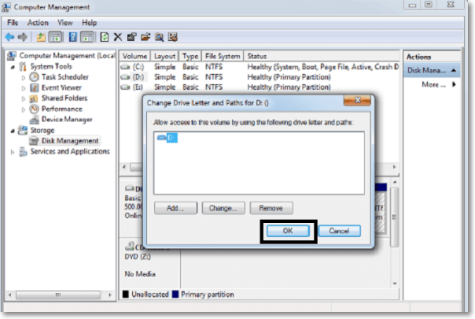Click the graphical disk view scroll down arrow
The height and width of the screenshot is (319, 475).
tap(395, 284)
